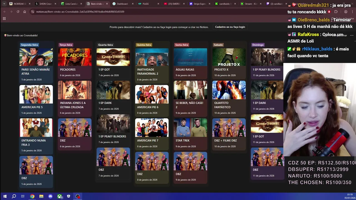Close the Bem-vindo Notion tab

click(x=107, y=4)
